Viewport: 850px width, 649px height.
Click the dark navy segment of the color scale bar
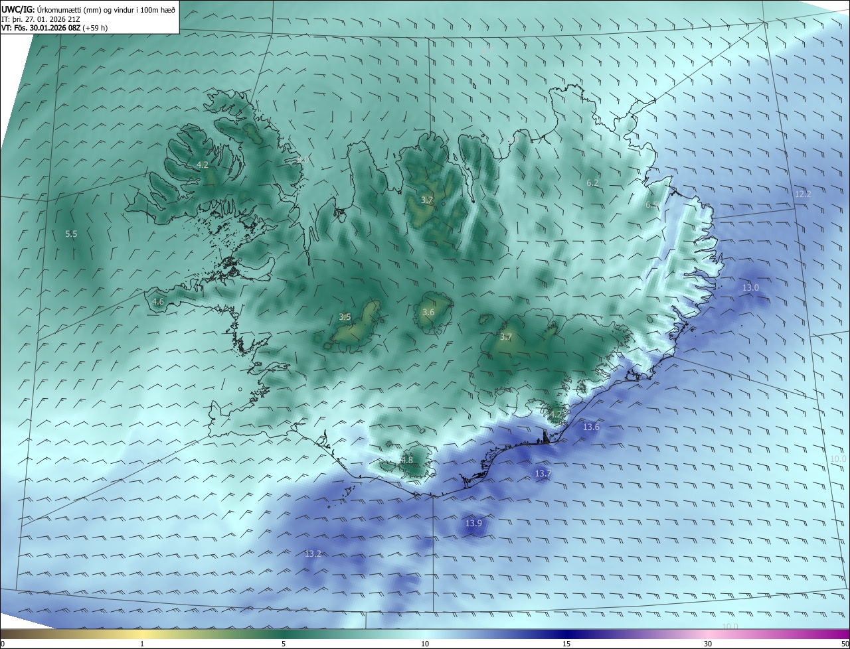[x=566, y=634]
